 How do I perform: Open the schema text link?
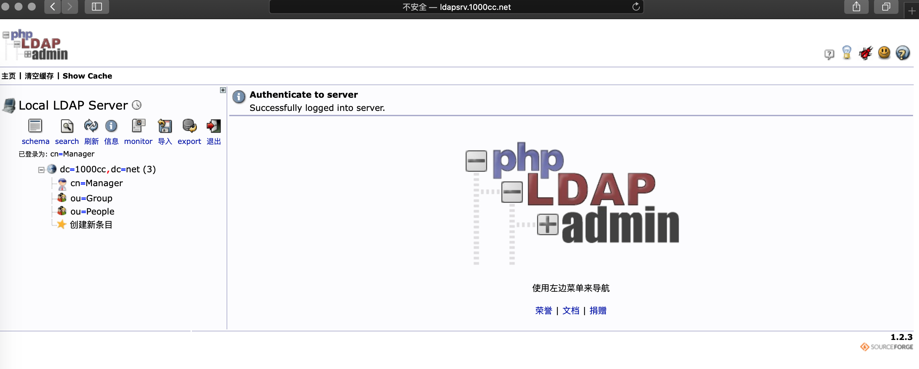(x=35, y=141)
